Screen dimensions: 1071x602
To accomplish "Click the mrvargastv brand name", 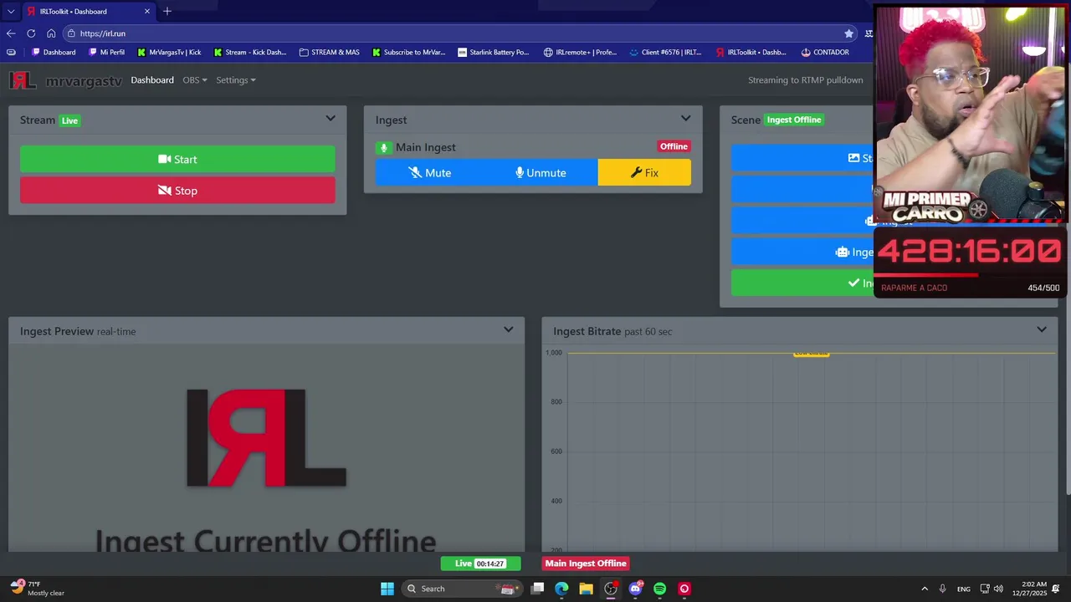I will point(84,81).
